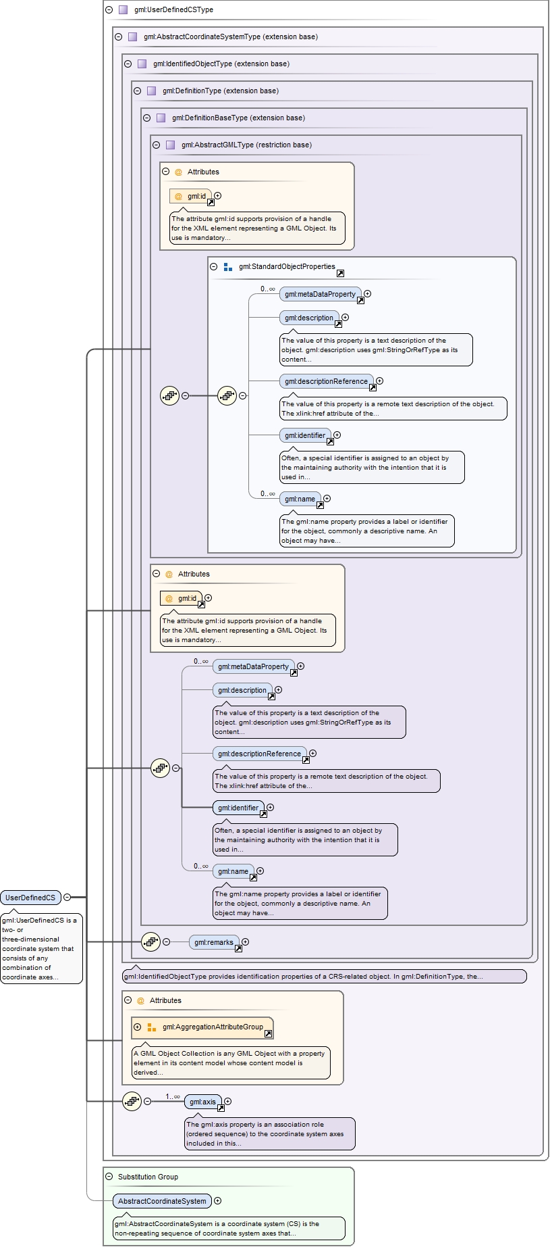This screenshot has width=550, height=1247.
Task: Collapse the gml:DefinitionBaseType extension base box
Action: click(146, 118)
